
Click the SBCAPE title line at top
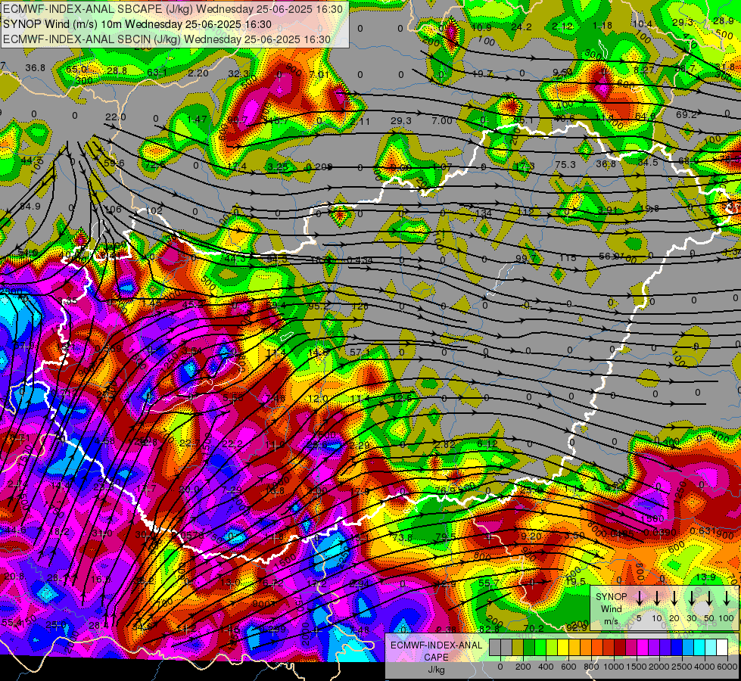pos(173,8)
